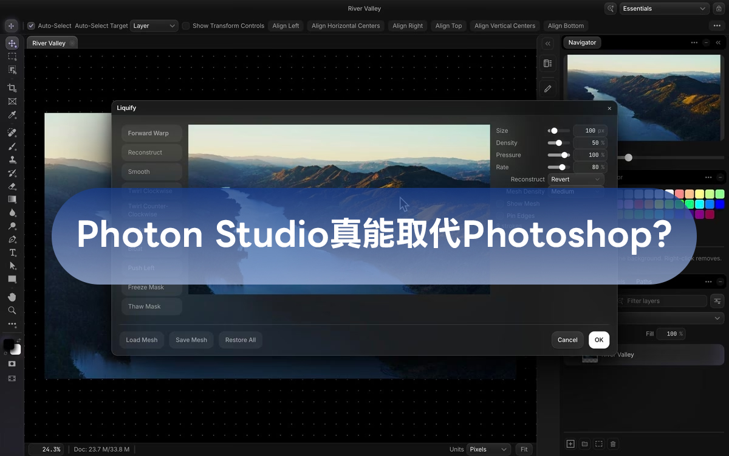This screenshot has width=729, height=456.
Task: Open the Navigator panel options ellipsis
Action: coord(694,43)
